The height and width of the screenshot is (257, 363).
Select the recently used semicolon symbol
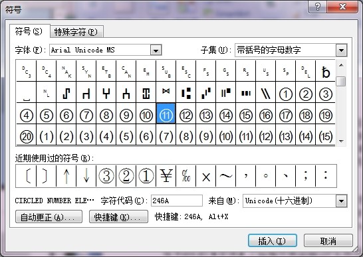[306, 176]
